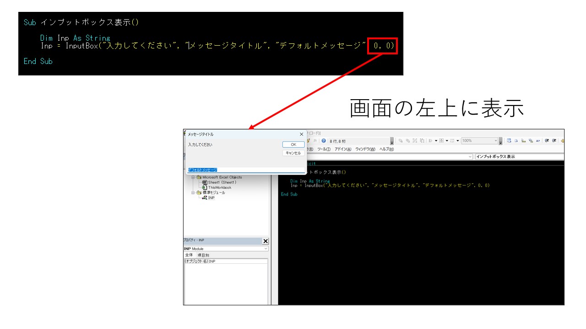Click the INP value of オブジェクト名 property

[x=212, y=261]
